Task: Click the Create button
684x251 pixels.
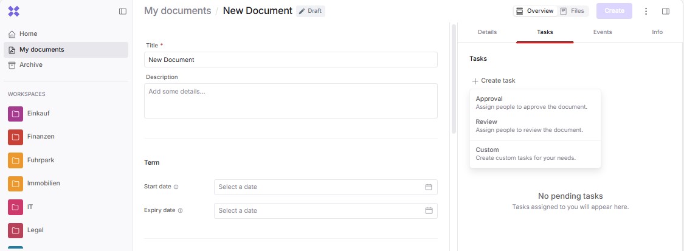Action: pyautogui.click(x=614, y=11)
